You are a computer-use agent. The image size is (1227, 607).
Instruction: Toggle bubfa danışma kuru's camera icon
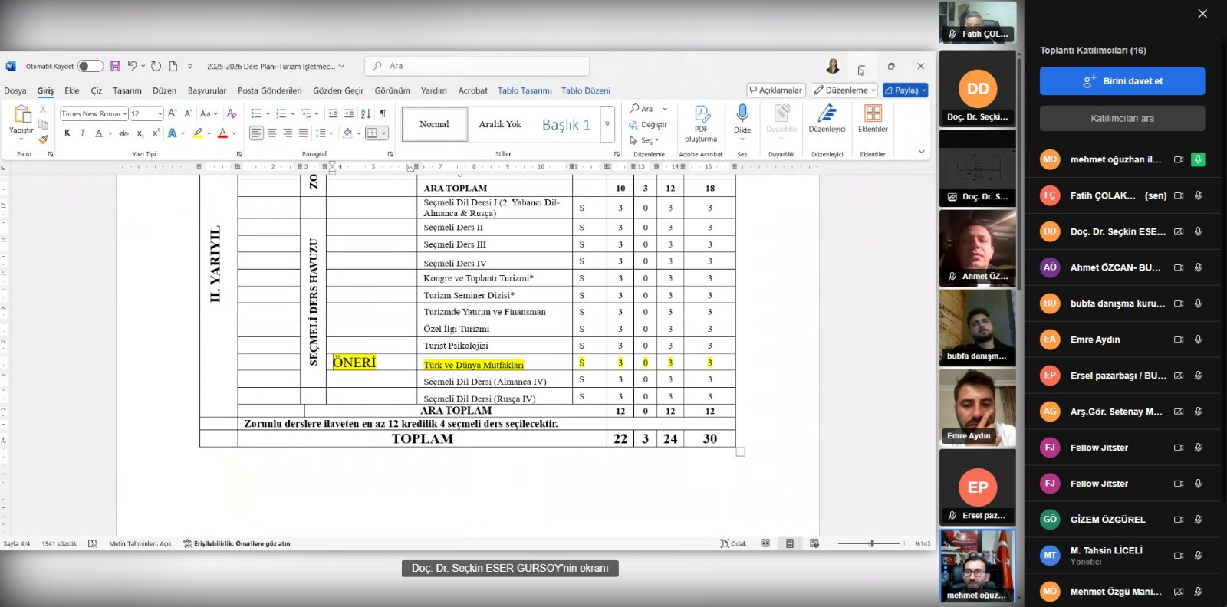[1179, 303]
